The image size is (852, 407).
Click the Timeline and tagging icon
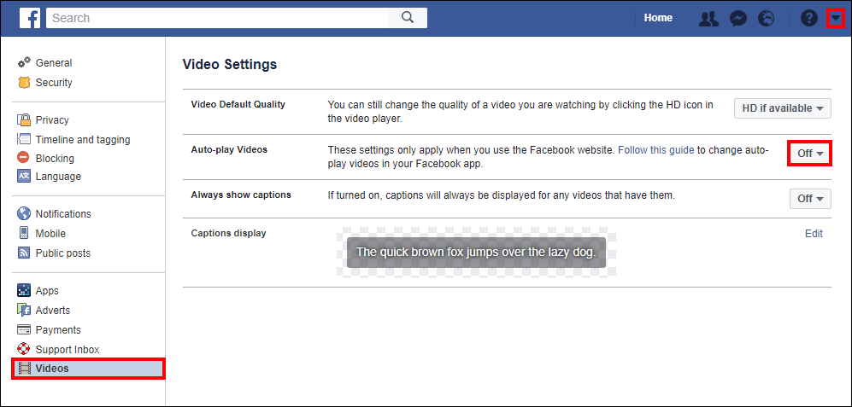coord(24,139)
